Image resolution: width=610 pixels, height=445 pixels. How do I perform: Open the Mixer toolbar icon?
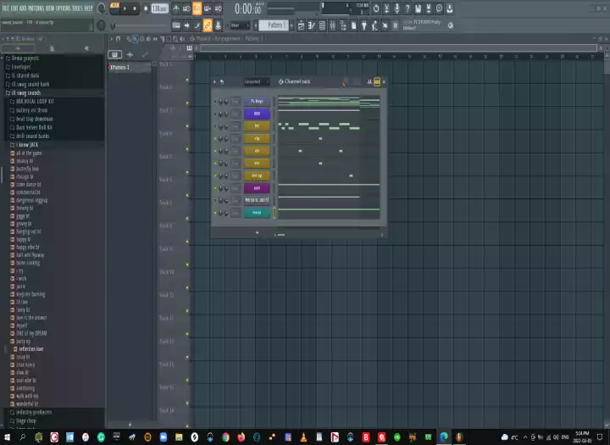[333, 25]
